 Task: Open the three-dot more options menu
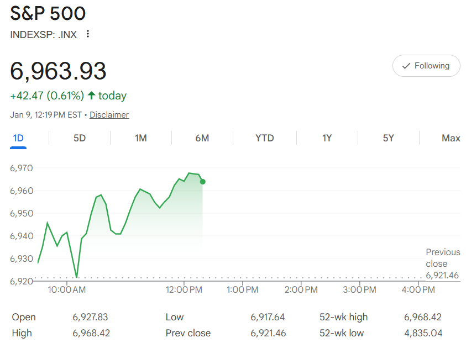coord(87,34)
